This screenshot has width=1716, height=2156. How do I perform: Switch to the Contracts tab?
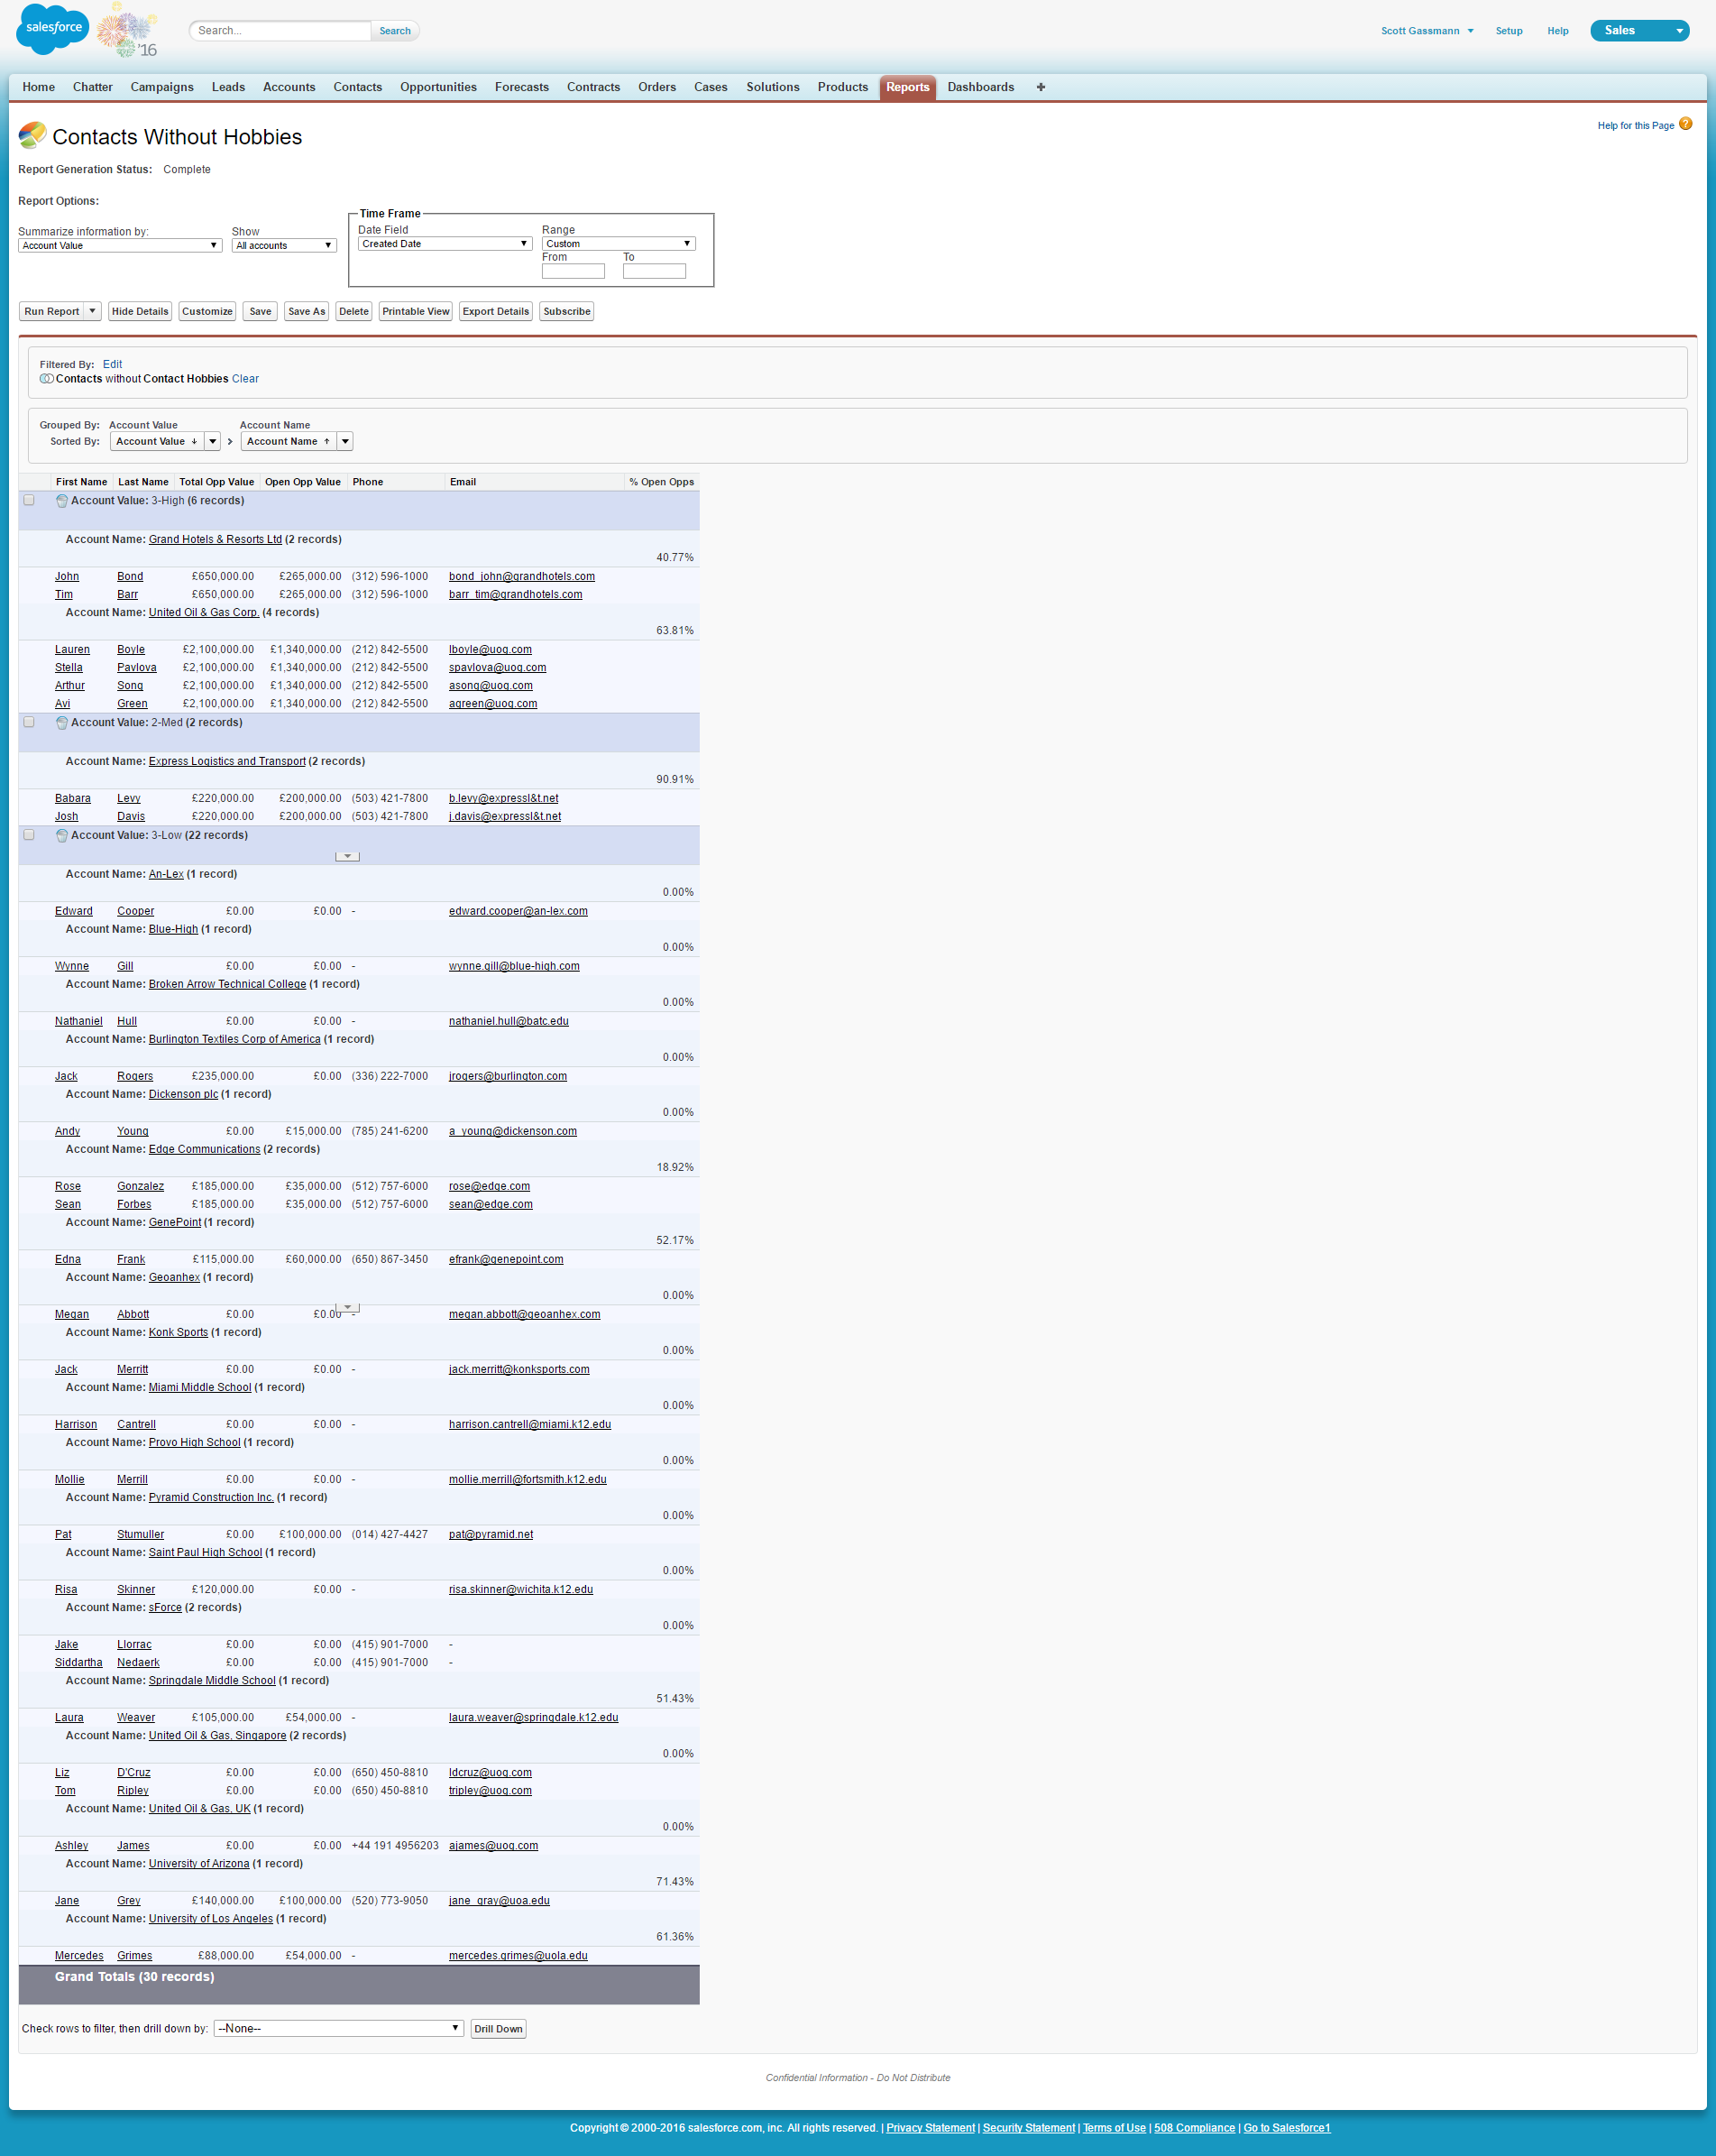point(593,87)
